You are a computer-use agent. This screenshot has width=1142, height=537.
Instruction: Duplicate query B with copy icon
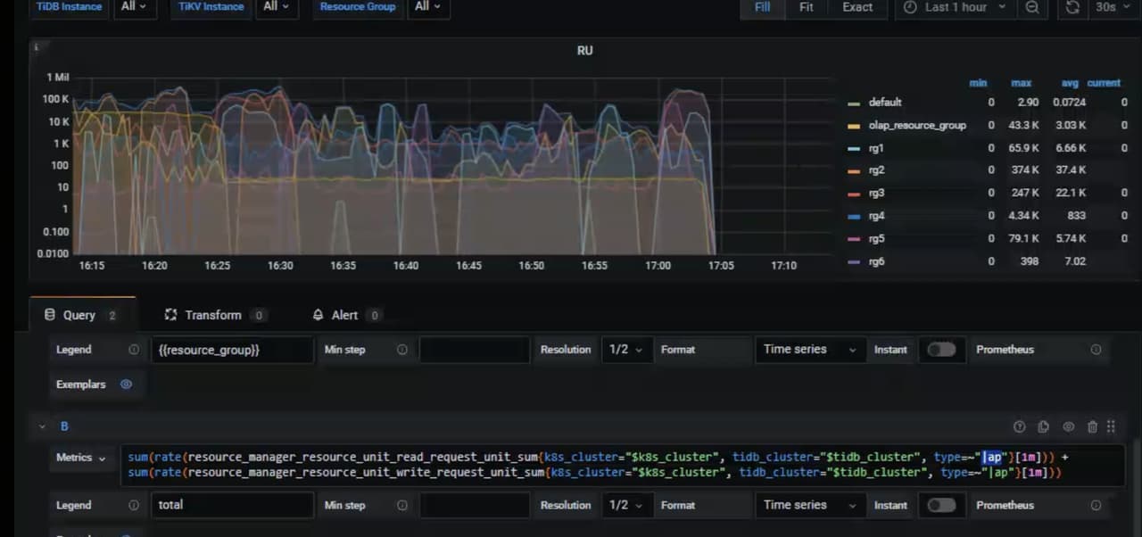coord(1044,427)
